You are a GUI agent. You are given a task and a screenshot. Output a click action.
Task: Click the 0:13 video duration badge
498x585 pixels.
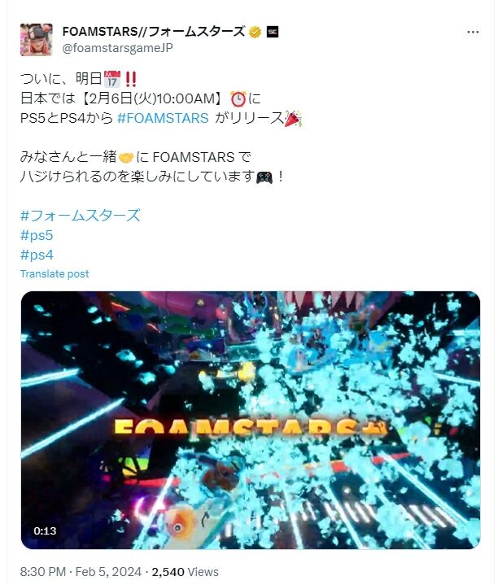click(45, 531)
